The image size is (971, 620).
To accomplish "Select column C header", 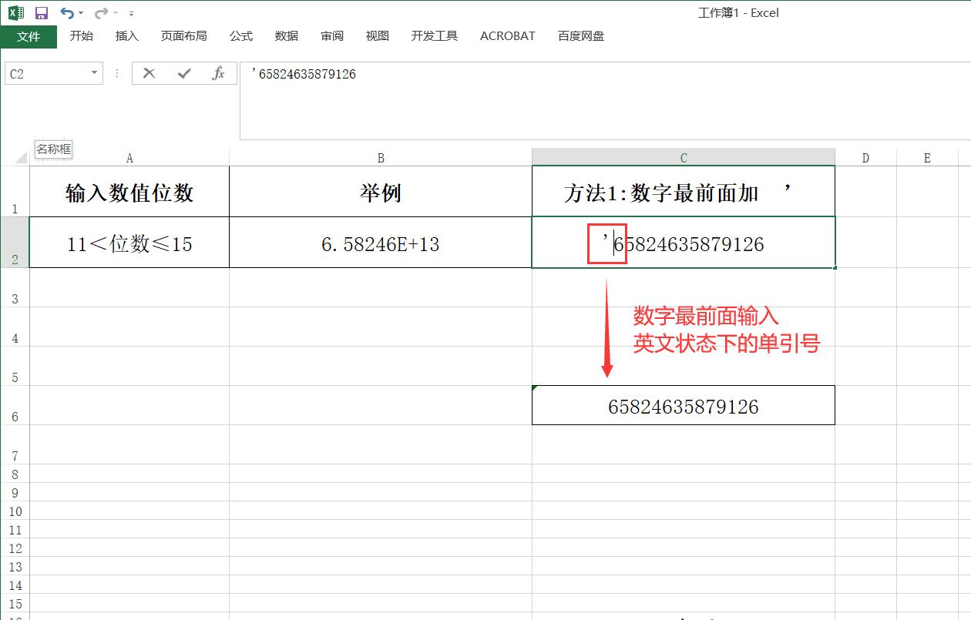I will tap(684, 158).
